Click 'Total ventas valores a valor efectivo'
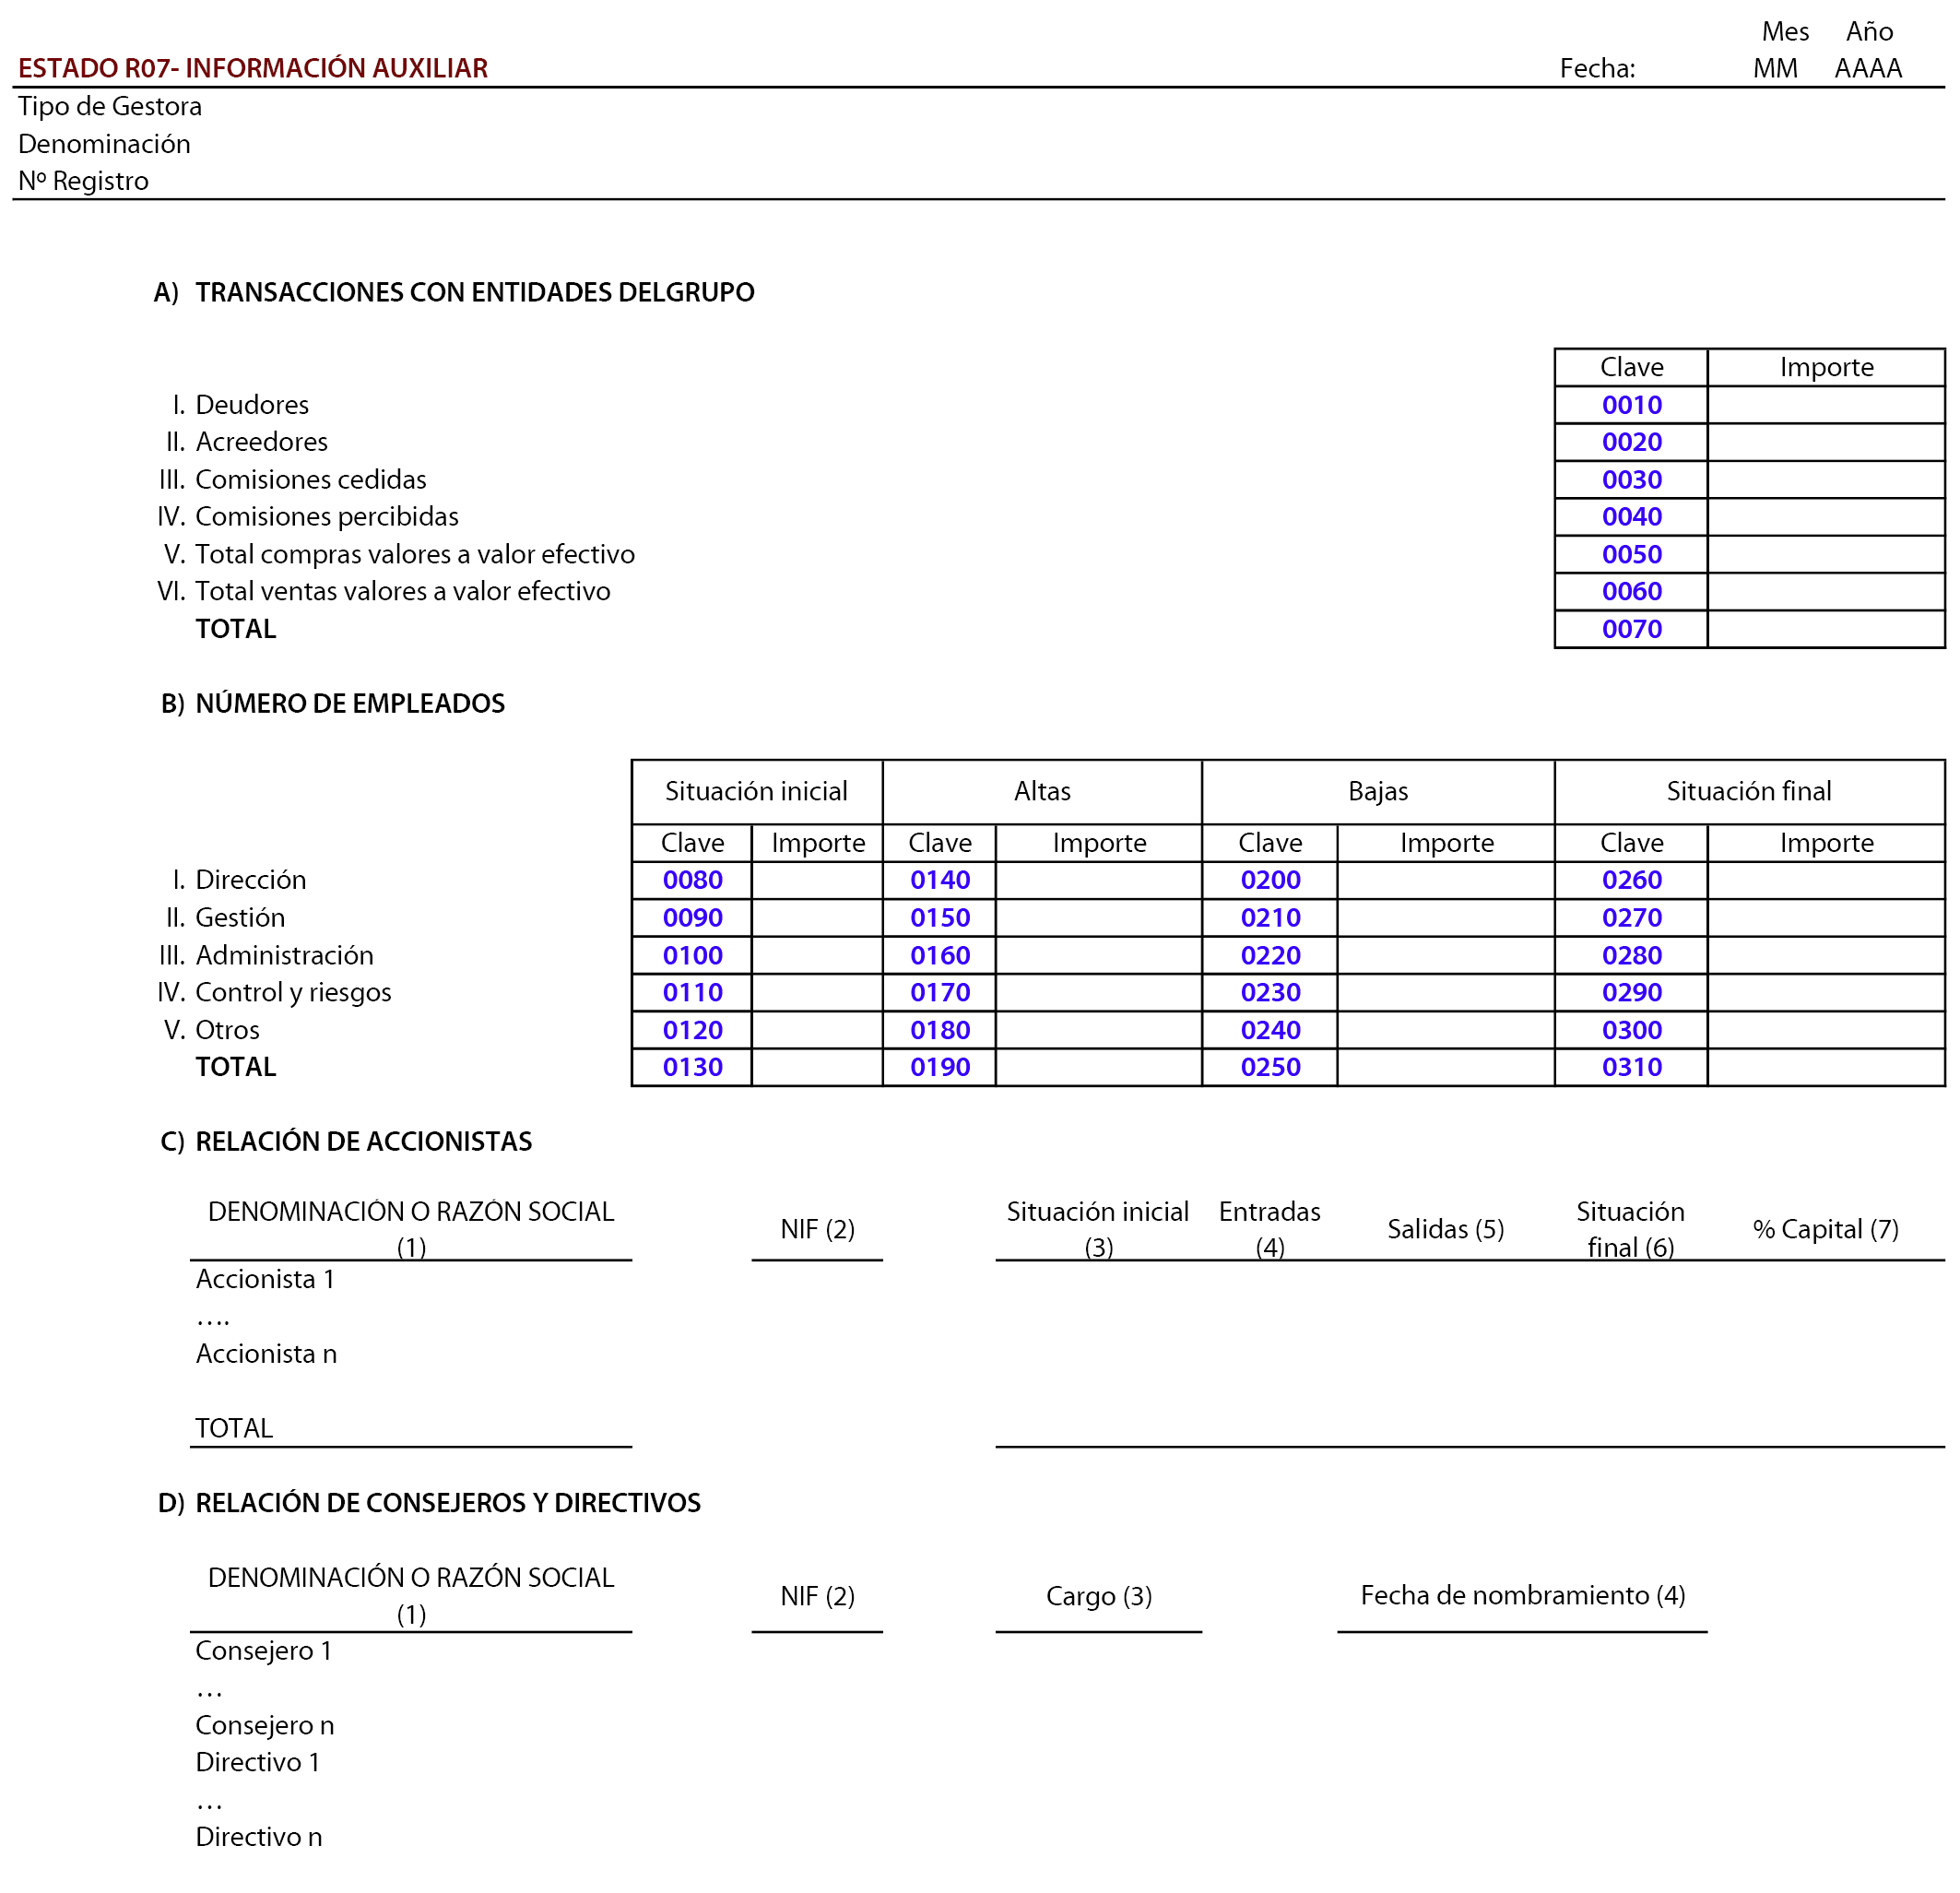The width and height of the screenshot is (1960, 1893). click(x=403, y=592)
